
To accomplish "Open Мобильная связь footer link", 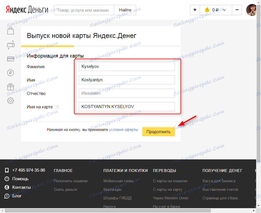I will pyautogui.click(x=119, y=181).
